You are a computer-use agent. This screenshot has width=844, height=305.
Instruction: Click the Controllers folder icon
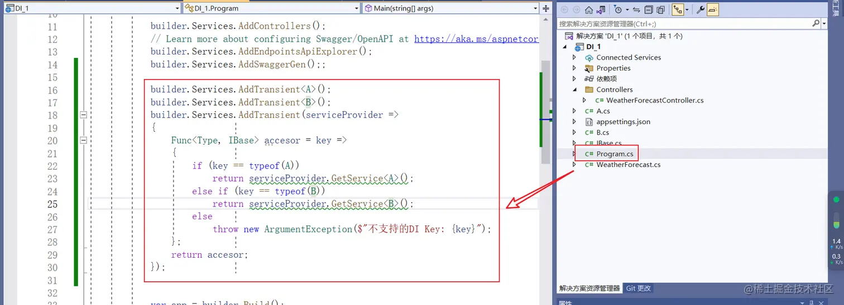[589, 90]
